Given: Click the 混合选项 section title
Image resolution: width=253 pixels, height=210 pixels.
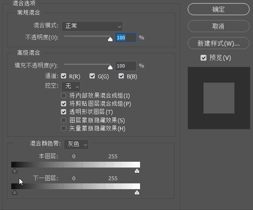Looking at the screenshot, I should point(24,3).
